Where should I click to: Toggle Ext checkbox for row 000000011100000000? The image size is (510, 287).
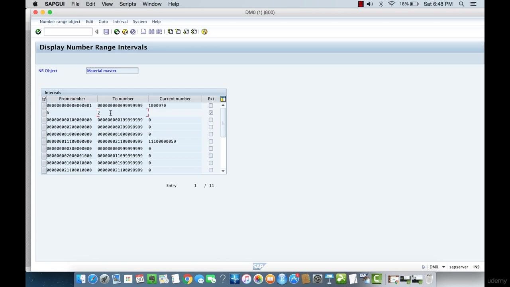pos(211,142)
